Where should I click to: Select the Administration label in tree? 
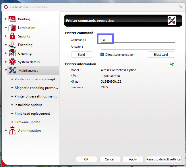(29, 131)
